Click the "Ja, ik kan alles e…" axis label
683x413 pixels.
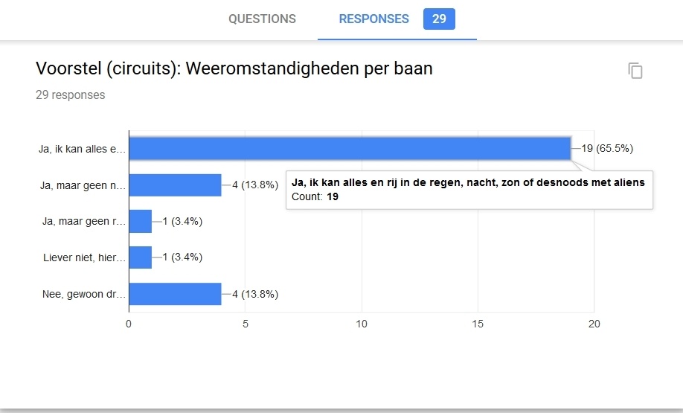pos(83,149)
